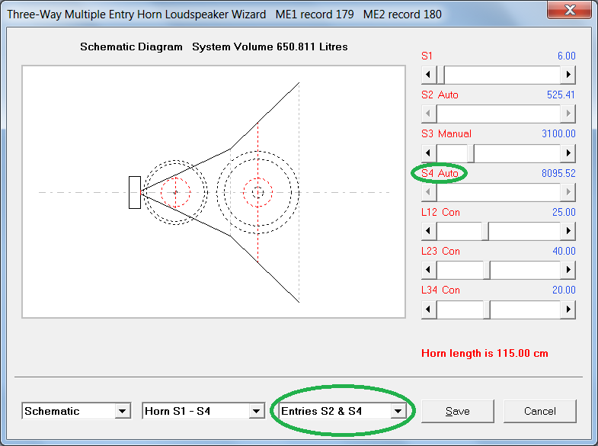Viewport: 598px width, 446px height.
Task: Click the System Volume 650.811 Litres text
Action: 270,47
